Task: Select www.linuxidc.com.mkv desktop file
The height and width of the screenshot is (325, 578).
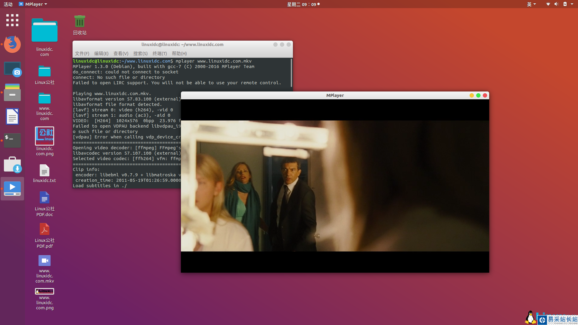Action: [45, 261]
